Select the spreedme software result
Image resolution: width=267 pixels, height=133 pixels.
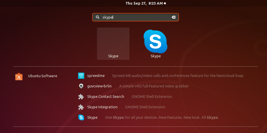pos(96,76)
